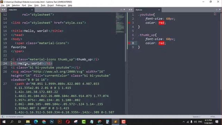Click the style.css minimap

pyautogui.click(x=215, y=14)
